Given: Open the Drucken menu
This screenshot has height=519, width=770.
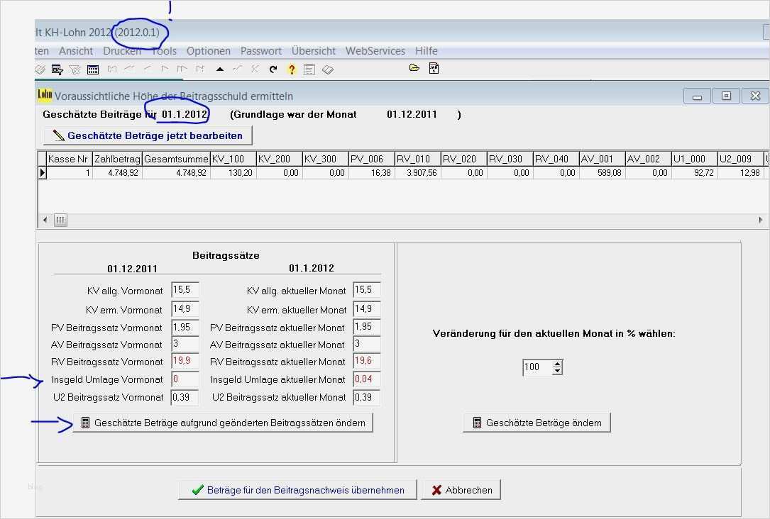Looking at the screenshot, I should tap(122, 51).
